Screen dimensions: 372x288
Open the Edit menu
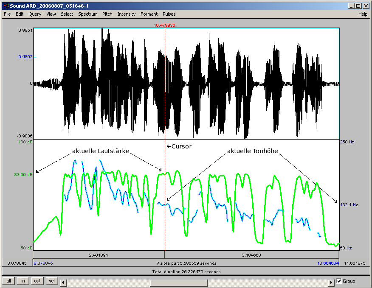[20, 14]
